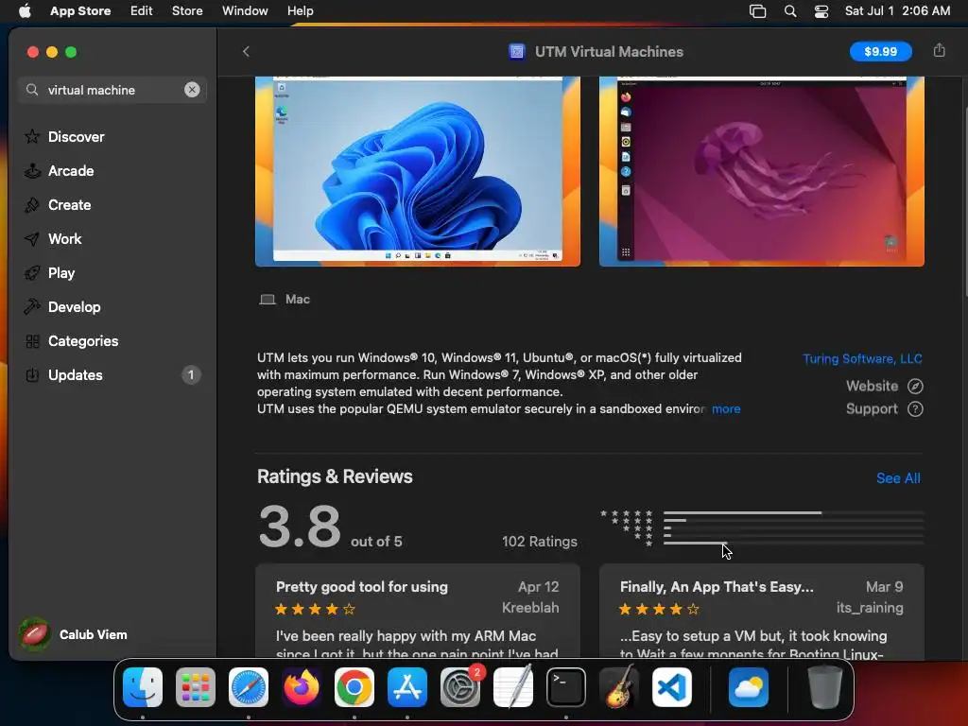This screenshot has width=968, height=726.
Task: Open the Store menu
Action: point(187,11)
